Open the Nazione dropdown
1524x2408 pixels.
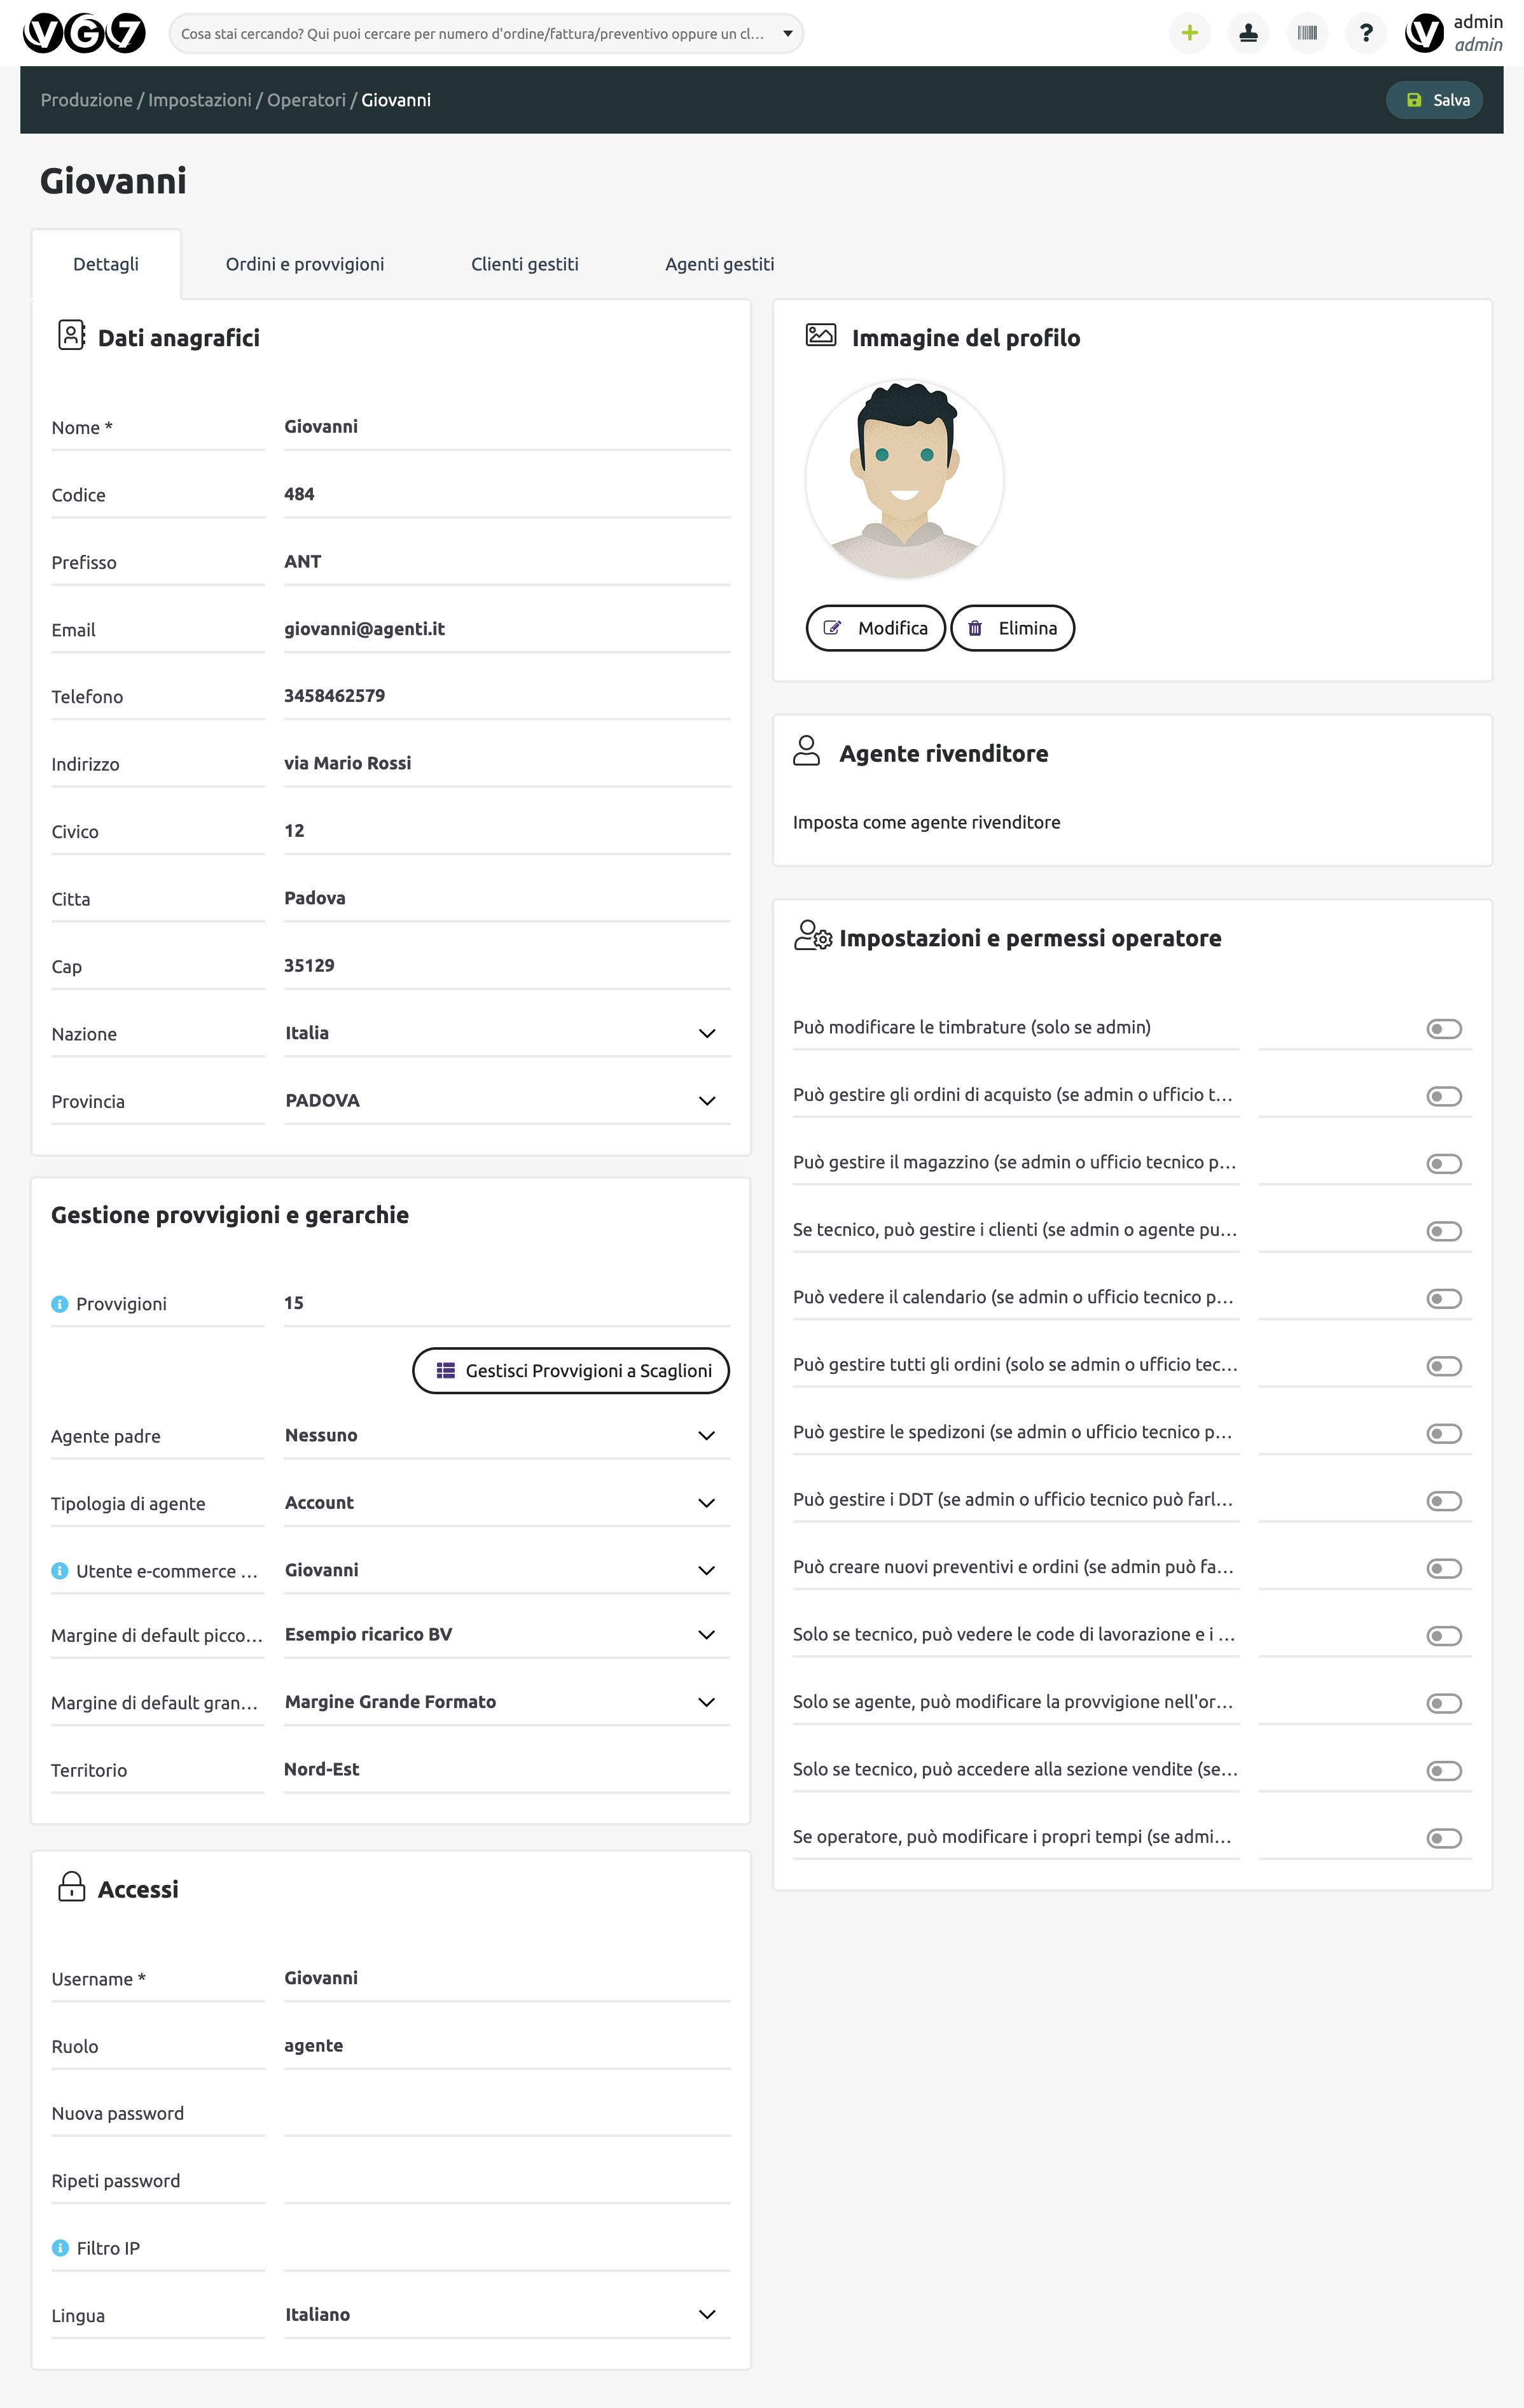coord(507,1033)
